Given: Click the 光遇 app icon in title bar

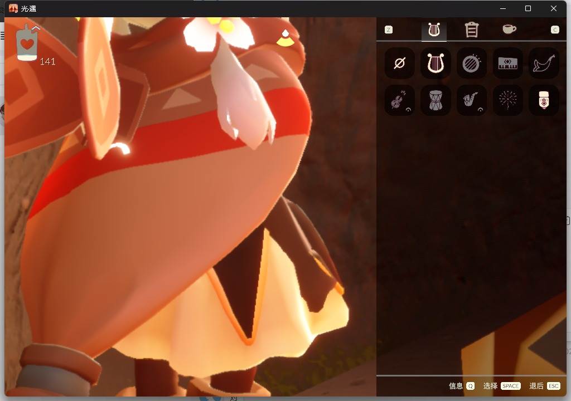Looking at the screenshot, I should point(13,8).
